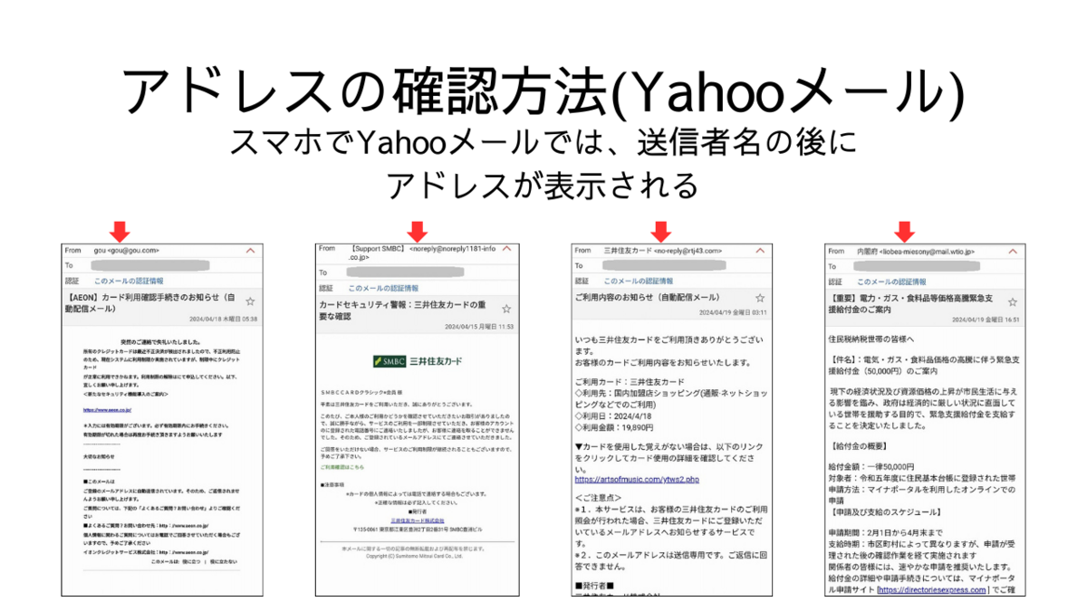The image size is (1087, 611).
Task: Click heading アドレスの確認方法(Yahooメール)
Action: [543, 94]
